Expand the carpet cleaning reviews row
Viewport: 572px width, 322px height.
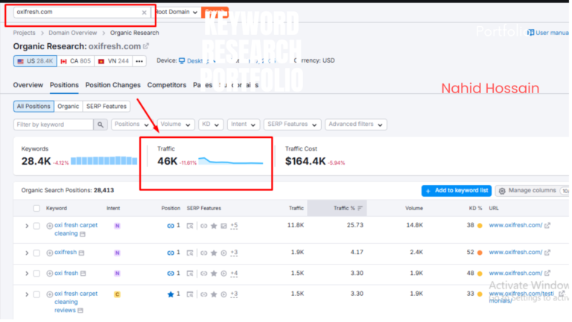27,294
